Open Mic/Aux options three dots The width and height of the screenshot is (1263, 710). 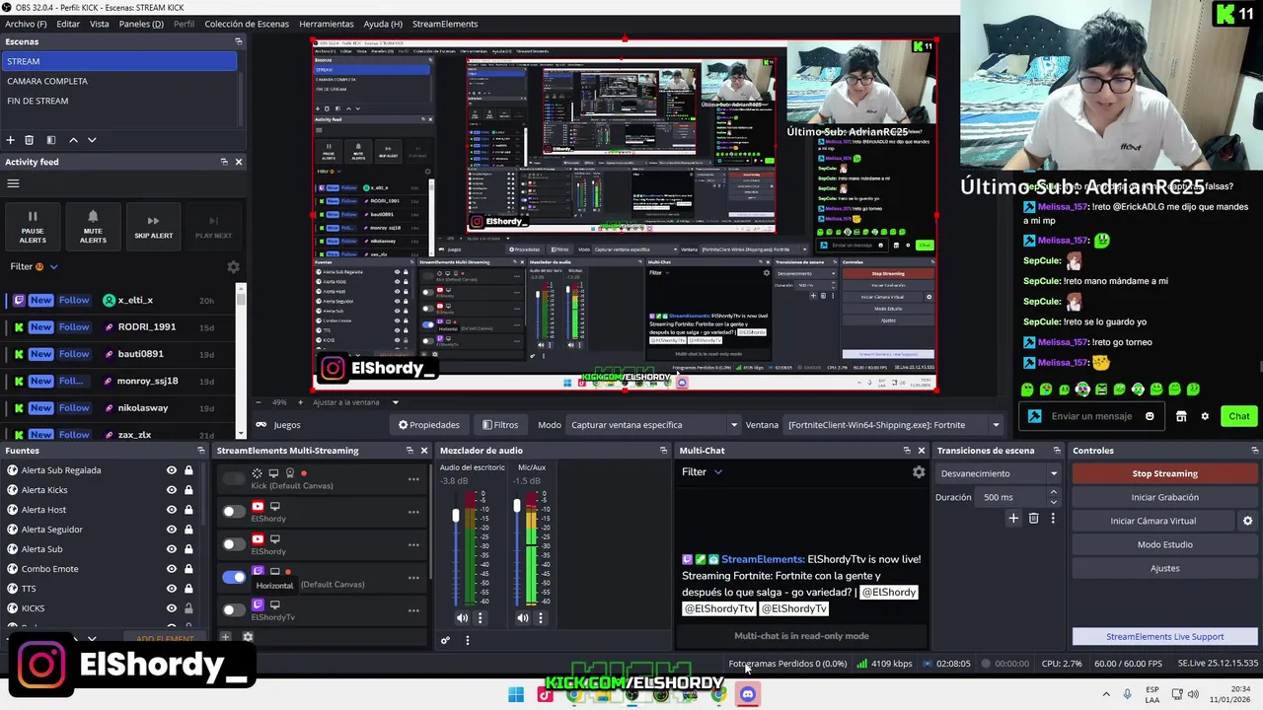540,618
